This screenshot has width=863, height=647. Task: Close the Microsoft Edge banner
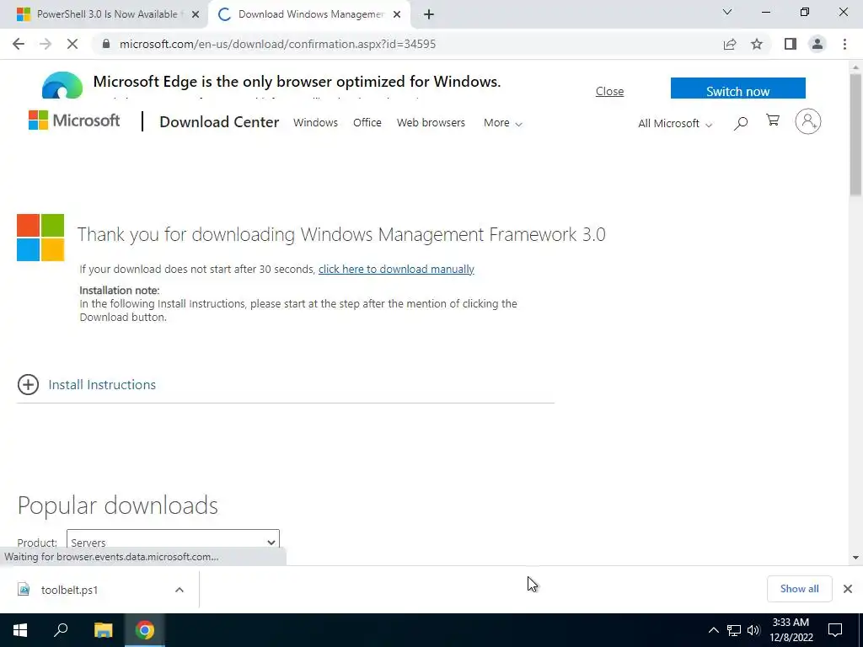click(x=609, y=91)
